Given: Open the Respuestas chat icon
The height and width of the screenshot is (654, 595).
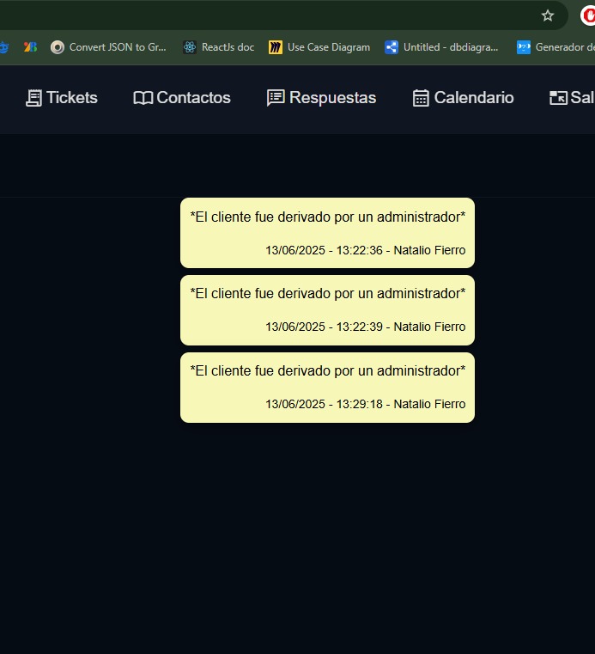Looking at the screenshot, I should coord(276,98).
